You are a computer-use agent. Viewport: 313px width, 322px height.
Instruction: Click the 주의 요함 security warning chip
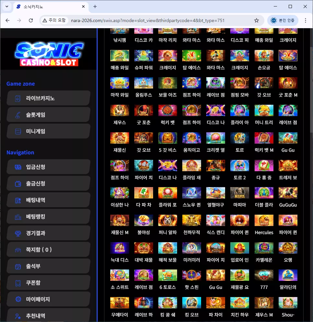click(x=54, y=20)
